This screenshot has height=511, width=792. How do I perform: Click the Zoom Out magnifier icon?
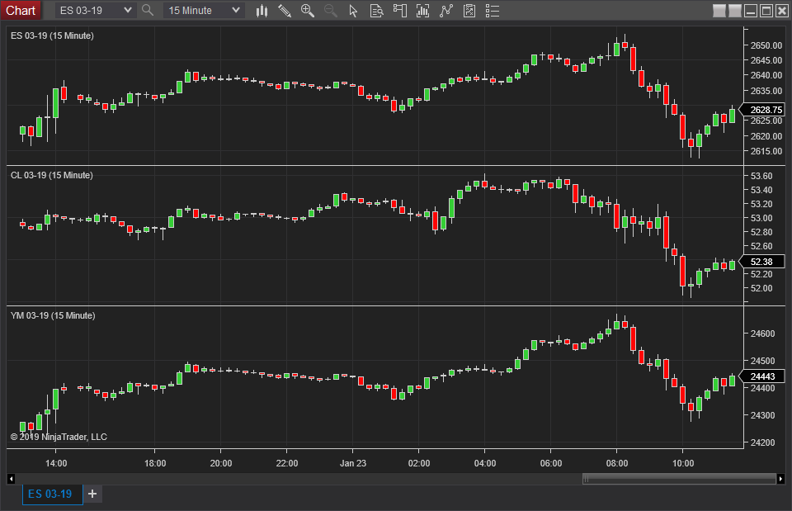click(330, 11)
